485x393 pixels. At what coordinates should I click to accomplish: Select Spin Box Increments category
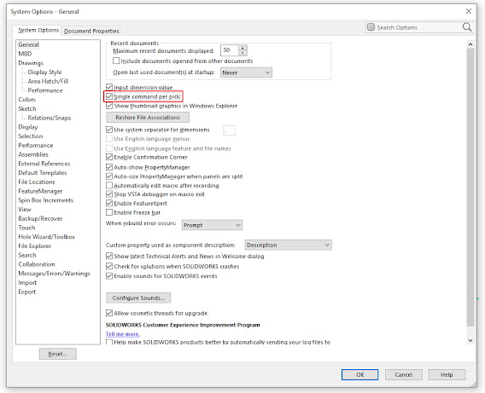pos(45,200)
